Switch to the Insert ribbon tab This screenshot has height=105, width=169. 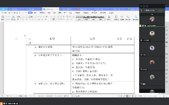tap(35, 13)
